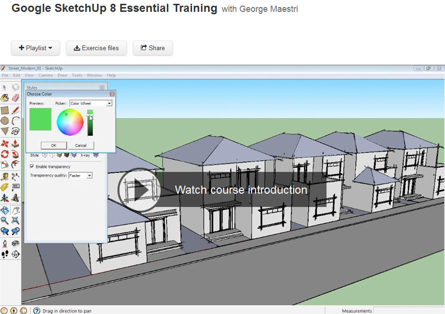Choose the Dimension tool
Viewport: 445px width, 314px height.
tap(15, 177)
